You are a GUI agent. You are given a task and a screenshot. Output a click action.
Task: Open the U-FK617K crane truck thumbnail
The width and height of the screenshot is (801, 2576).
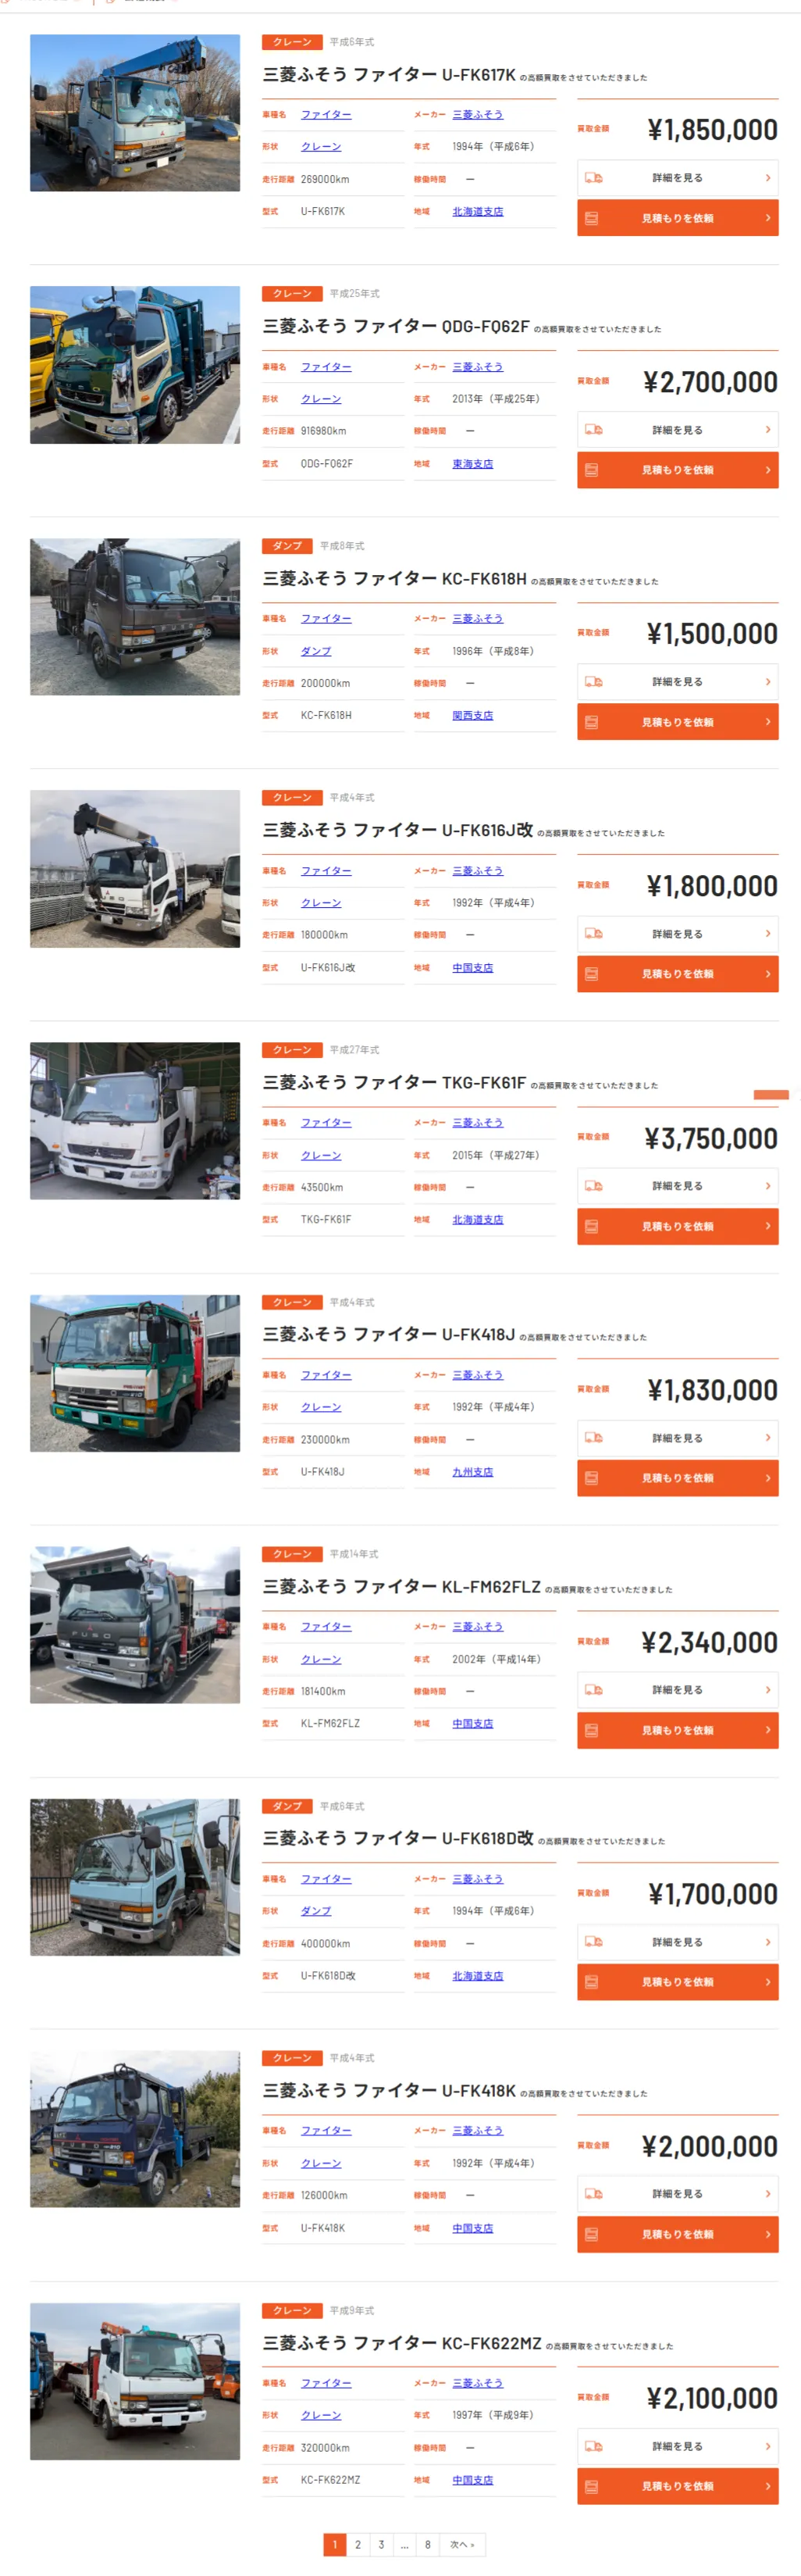point(135,113)
